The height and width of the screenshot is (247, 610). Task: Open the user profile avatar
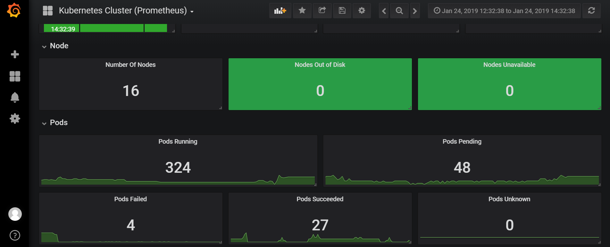tap(15, 214)
